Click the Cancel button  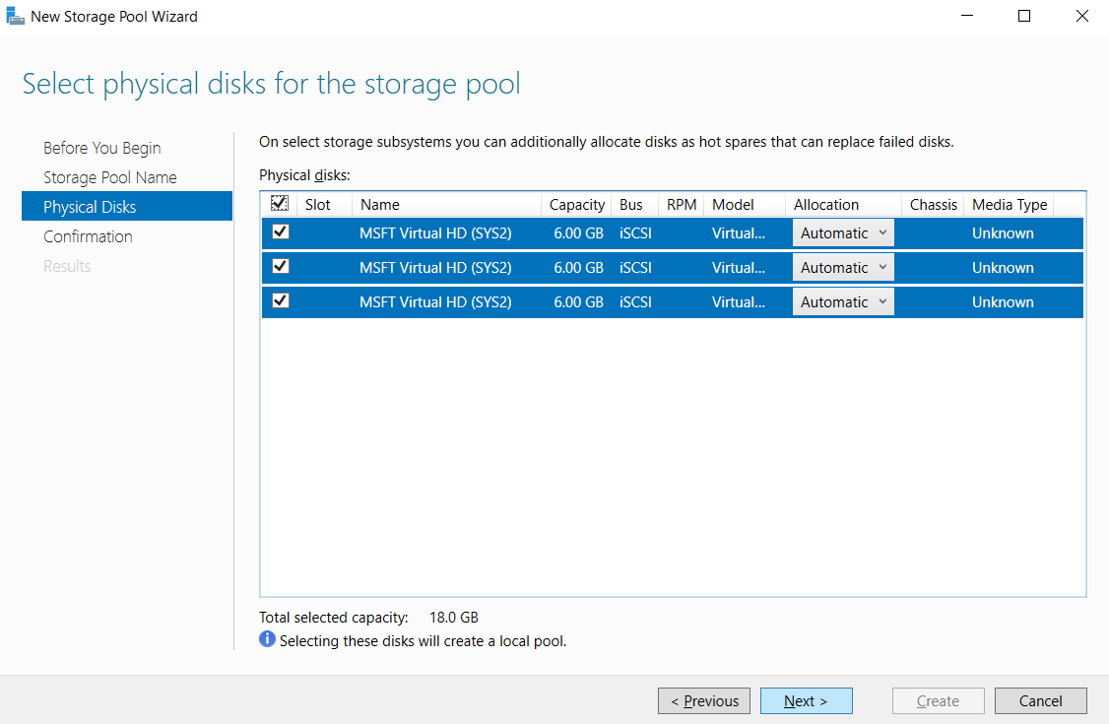click(x=1040, y=700)
